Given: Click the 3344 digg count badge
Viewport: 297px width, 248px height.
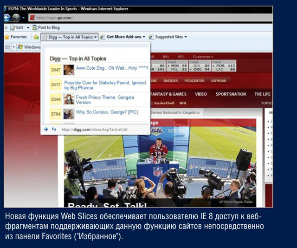Looking at the screenshot, I should pyautogui.click(x=56, y=99).
